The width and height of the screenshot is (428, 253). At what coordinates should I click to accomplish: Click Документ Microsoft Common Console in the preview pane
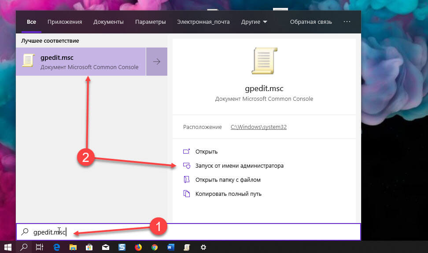[264, 99]
